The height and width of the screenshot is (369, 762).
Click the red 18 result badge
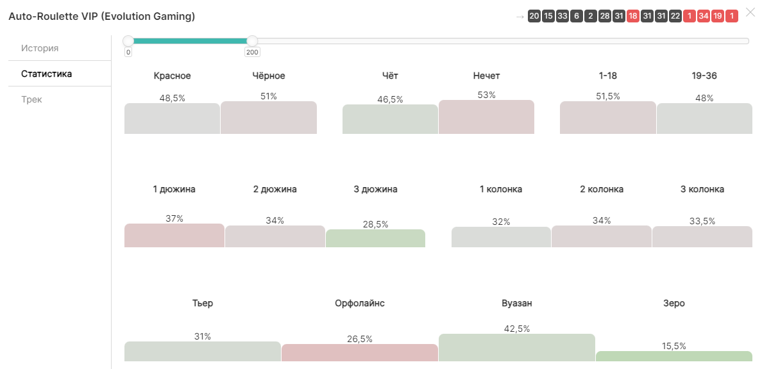coord(633,17)
